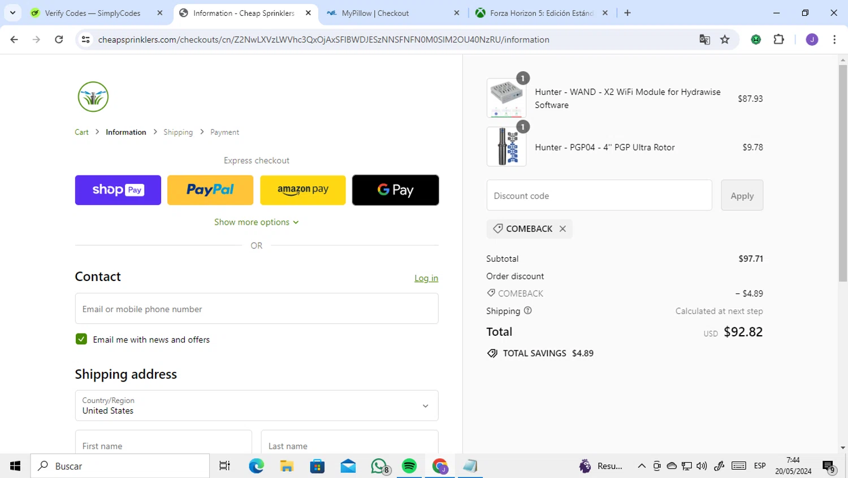This screenshot has height=478, width=848.
Task: Click the Buscar taskbar search box
Action: [120, 466]
